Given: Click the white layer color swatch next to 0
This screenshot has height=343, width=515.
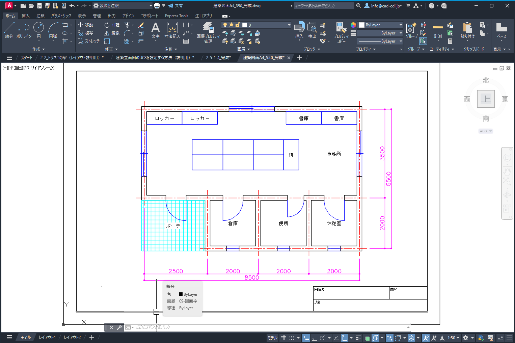Looking at the screenshot, I should pos(245,25).
